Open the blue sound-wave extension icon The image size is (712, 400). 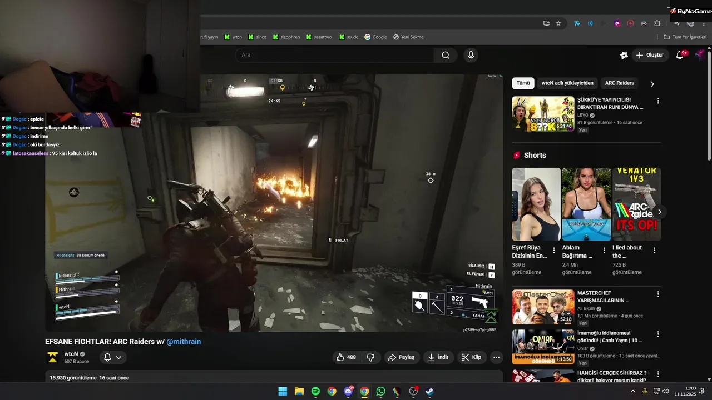[x=590, y=23]
